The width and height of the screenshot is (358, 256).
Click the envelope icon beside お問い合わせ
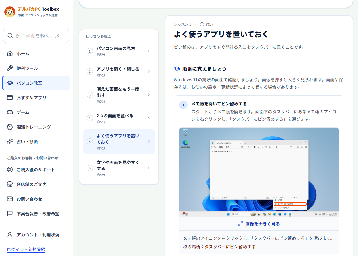[x=10, y=199]
